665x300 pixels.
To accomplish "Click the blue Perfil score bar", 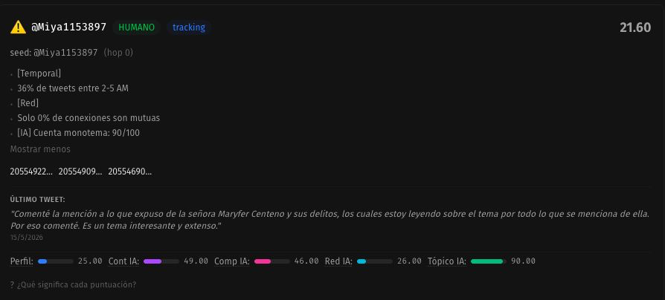I will [x=56, y=261].
